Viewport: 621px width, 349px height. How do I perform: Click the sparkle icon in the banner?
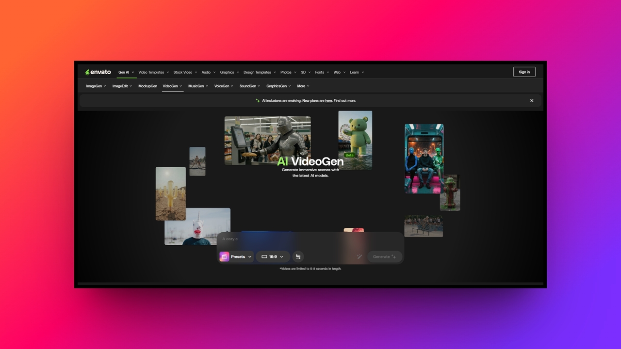258,101
